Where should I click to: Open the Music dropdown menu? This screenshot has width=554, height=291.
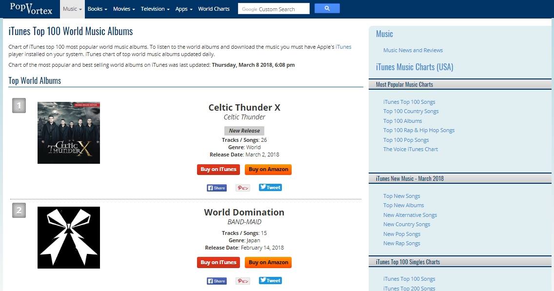click(x=73, y=9)
